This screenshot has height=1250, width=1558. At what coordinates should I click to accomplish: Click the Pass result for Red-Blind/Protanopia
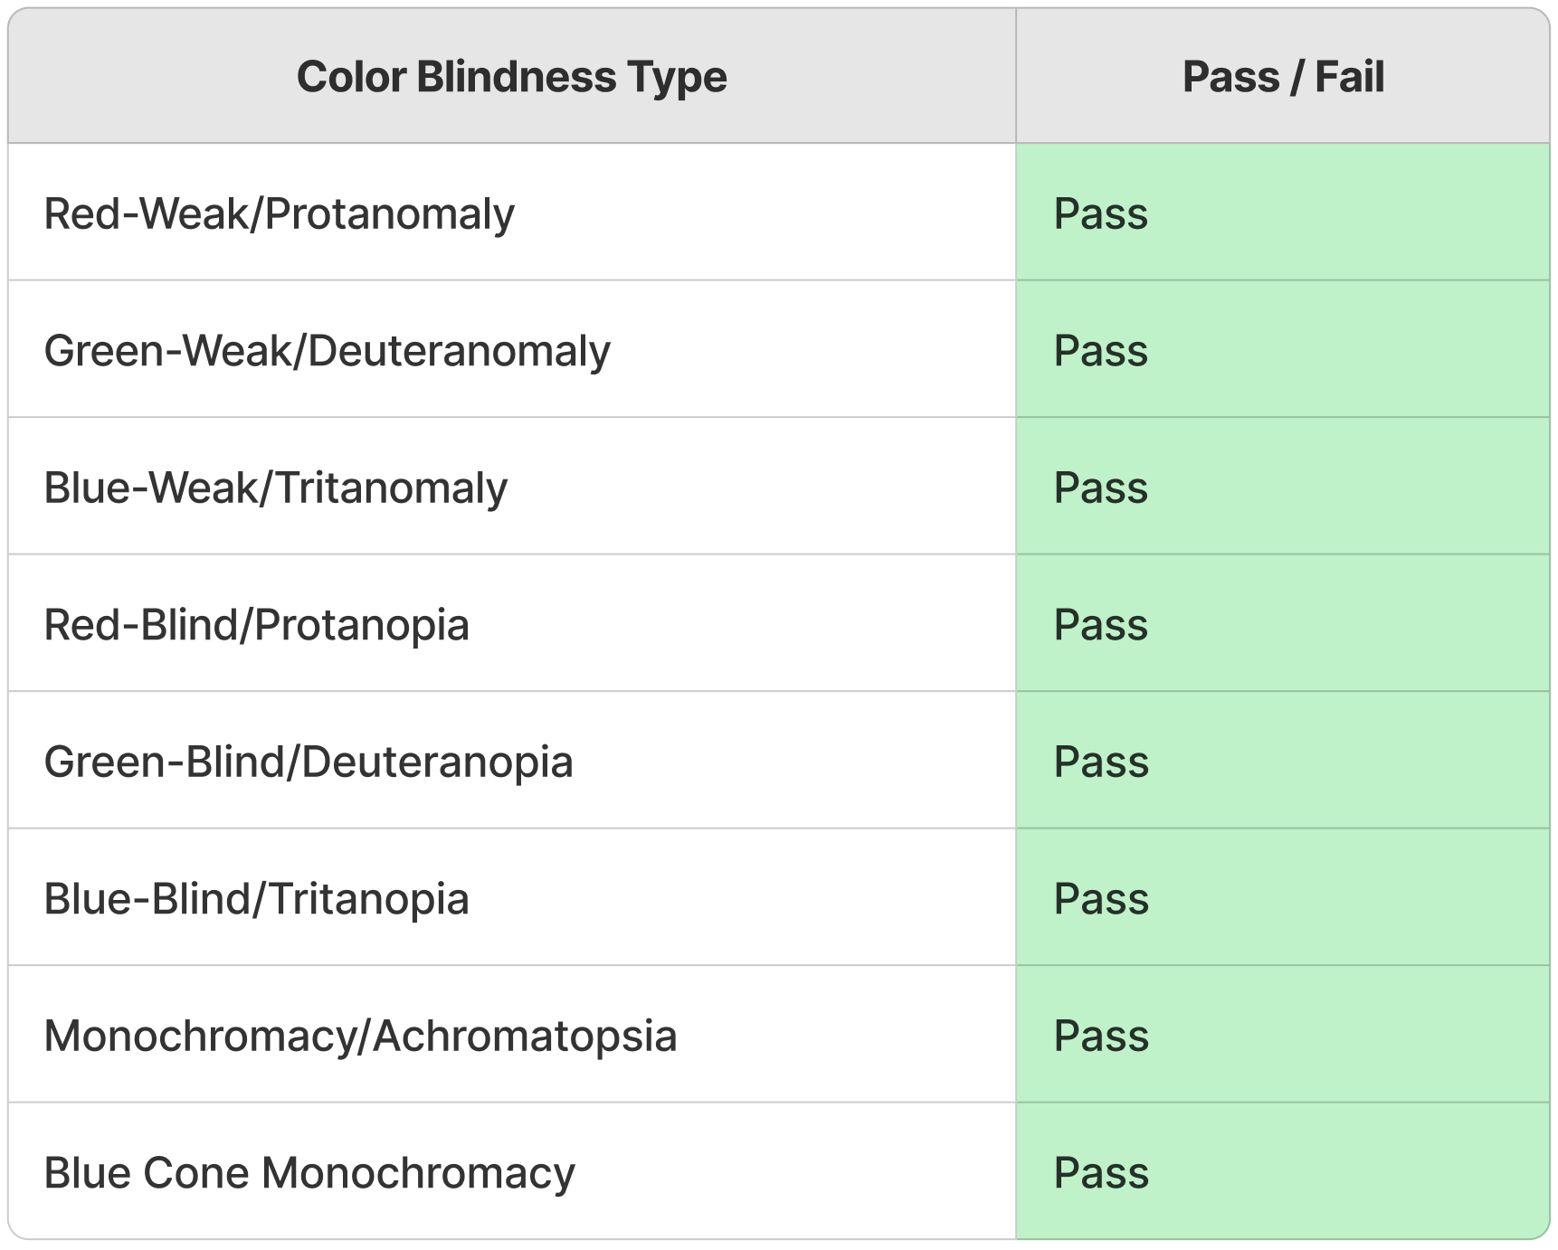[x=1100, y=625]
